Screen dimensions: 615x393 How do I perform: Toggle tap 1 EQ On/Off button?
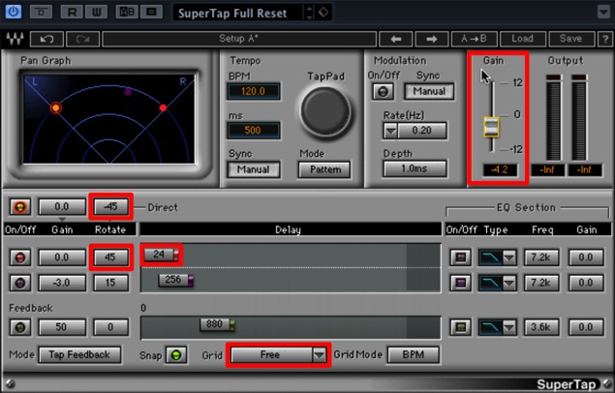point(460,257)
